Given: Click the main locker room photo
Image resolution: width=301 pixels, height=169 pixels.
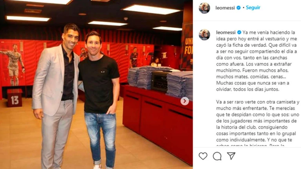Looking at the screenshot, I should point(96,84).
